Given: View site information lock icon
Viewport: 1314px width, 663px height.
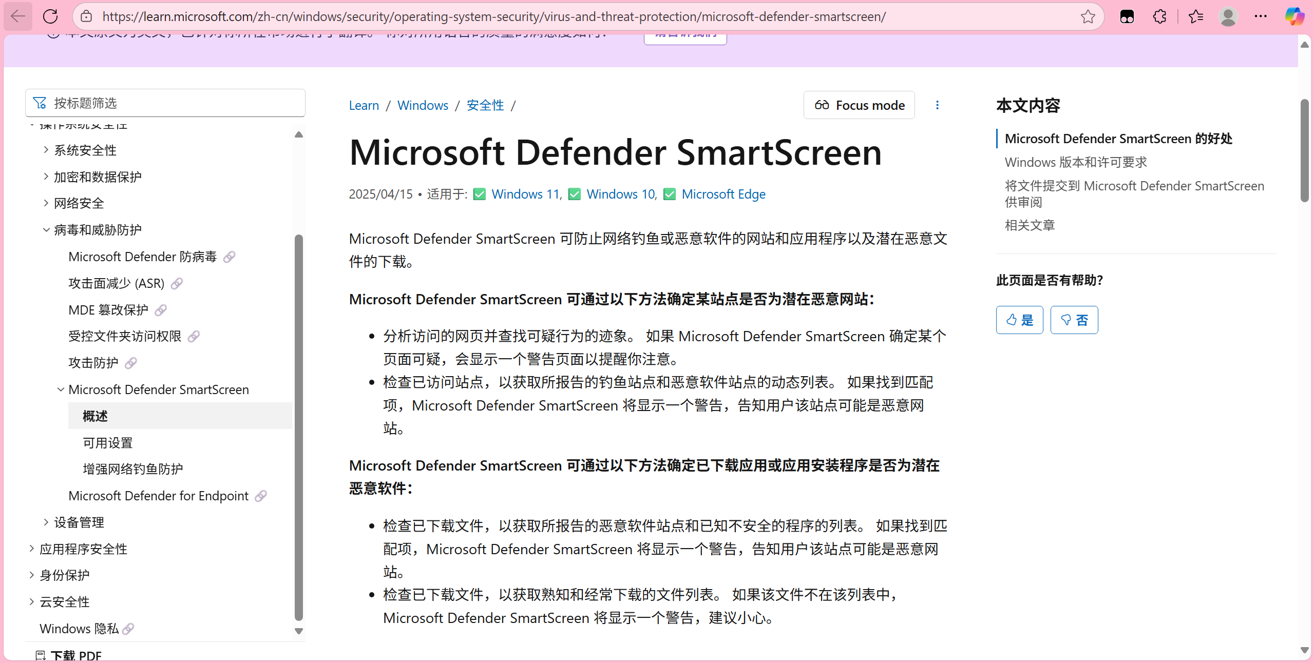Looking at the screenshot, I should coord(87,16).
